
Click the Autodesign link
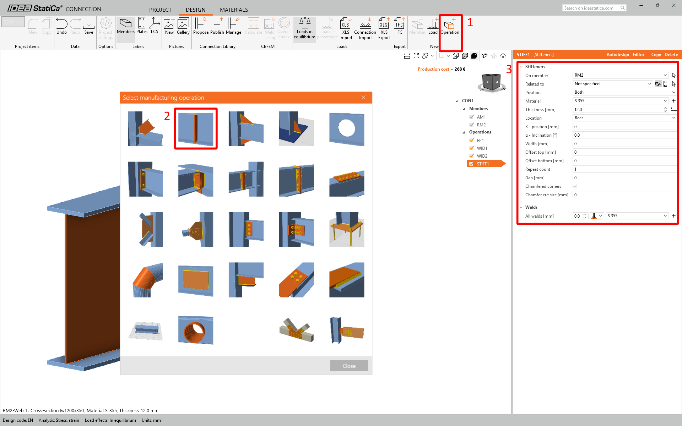pyautogui.click(x=617, y=55)
